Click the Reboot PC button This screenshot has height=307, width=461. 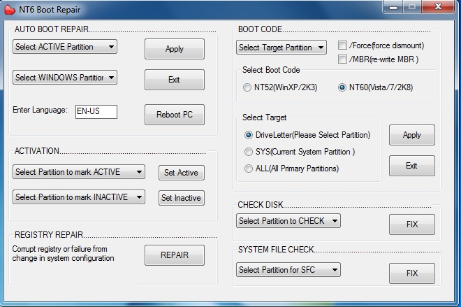point(175,115)
